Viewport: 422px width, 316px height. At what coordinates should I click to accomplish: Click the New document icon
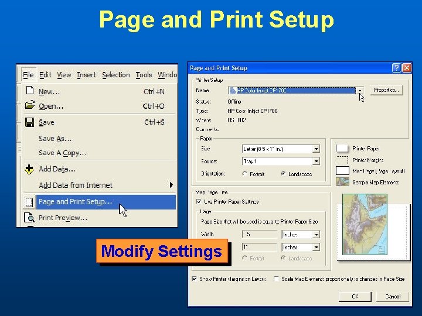[30, 91]
